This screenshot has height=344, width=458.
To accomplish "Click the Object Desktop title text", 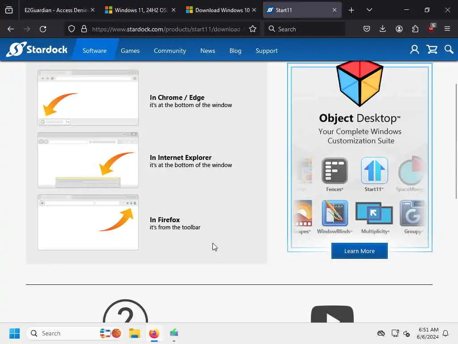I will (x=360, y=118).
